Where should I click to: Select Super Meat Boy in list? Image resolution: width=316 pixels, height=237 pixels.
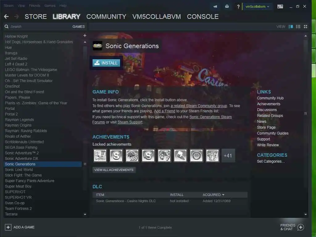point(18,186)
